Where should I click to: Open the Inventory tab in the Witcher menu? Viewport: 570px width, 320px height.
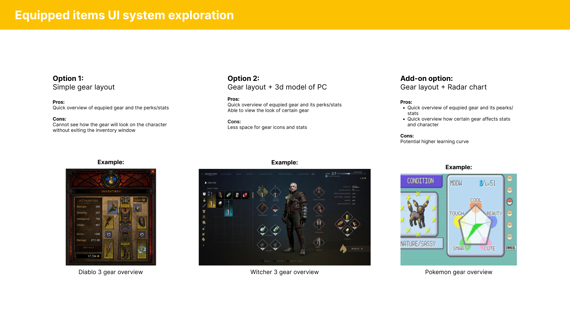coord(211,174)
